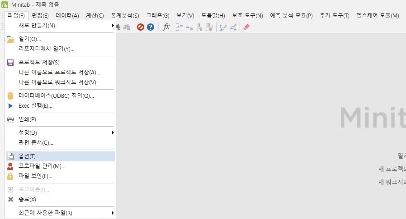Viewport: 406px width, 219px height.
Task: Open Help via blue question mark icon
Action: point(151,27)
